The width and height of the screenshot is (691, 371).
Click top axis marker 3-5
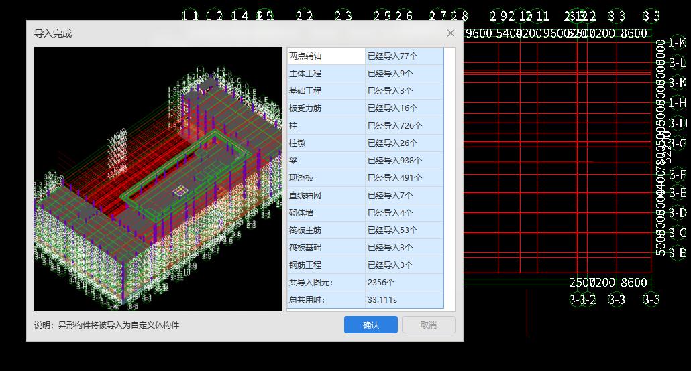pos(651,16)
